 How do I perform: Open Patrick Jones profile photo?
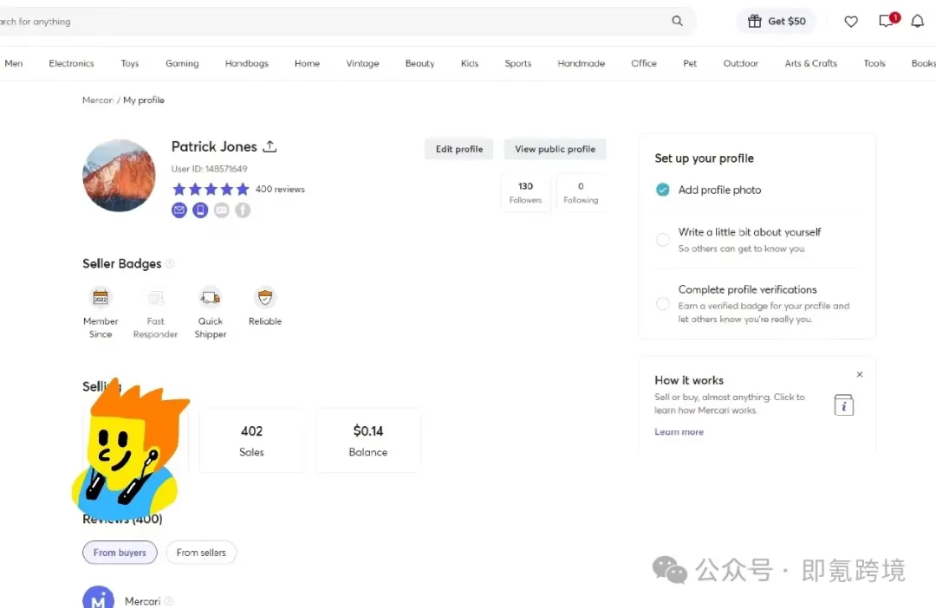tap(119, 176)
